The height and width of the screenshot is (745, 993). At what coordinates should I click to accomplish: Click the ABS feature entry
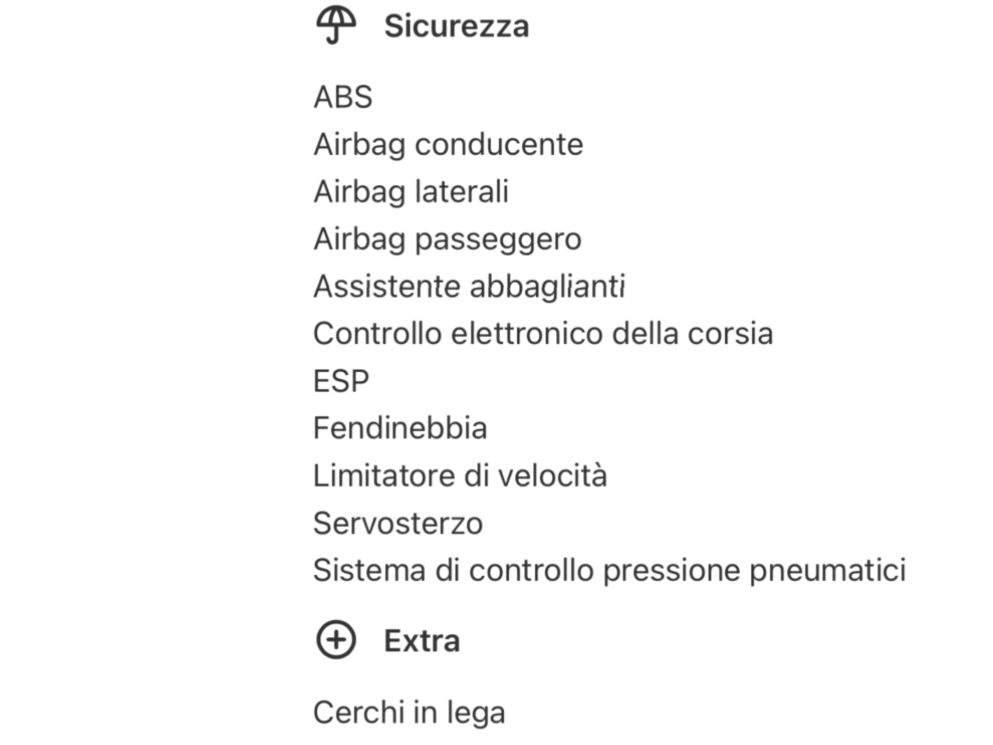point(343,97)
